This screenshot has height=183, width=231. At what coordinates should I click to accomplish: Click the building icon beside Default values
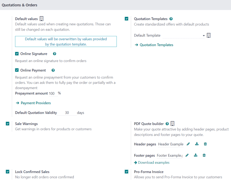(x=42, y=19)
